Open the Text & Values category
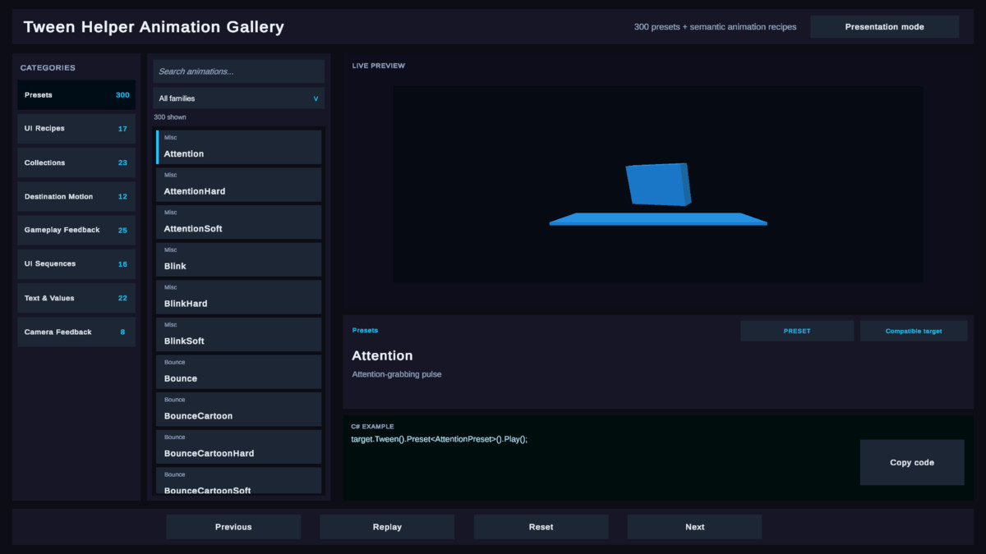The image size is (986, 554). click(x=76, y=298)
